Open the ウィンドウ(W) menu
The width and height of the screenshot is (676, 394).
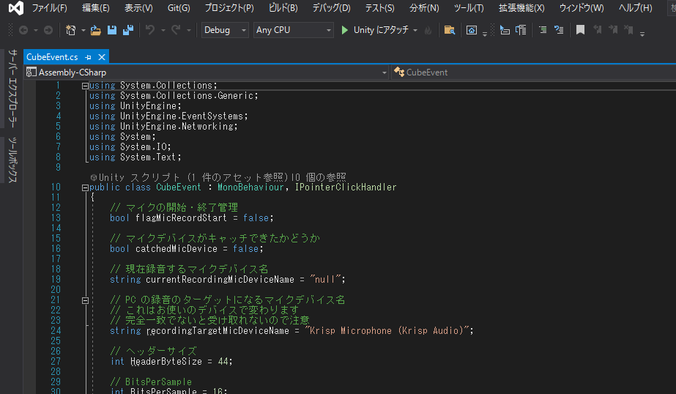[581, 8]
